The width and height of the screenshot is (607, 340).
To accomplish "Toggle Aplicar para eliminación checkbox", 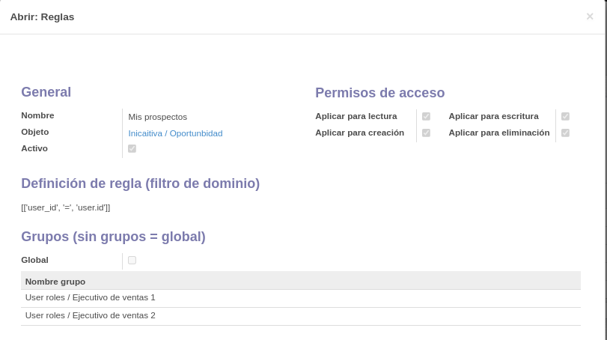I will (565, 133).
